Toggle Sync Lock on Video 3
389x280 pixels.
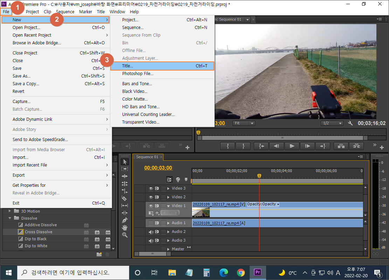157,189
